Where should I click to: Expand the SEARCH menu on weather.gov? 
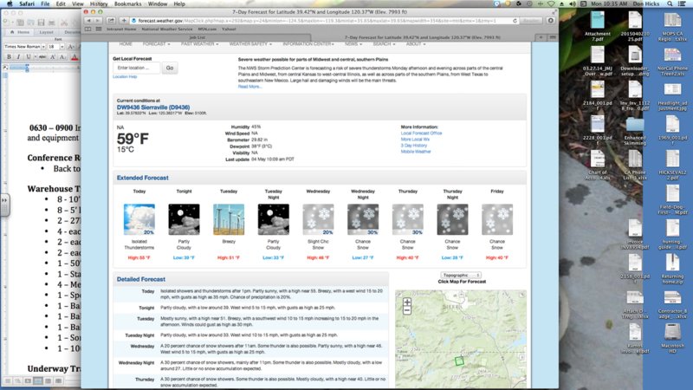click(x=384, y=44)
